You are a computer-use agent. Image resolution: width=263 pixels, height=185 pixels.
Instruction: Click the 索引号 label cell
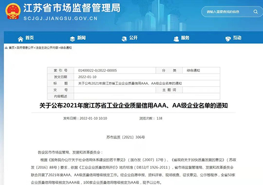click(x=61, y=71)
